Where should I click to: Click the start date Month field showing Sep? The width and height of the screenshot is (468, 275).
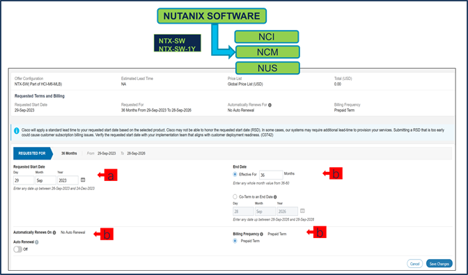[x=46, y=180]
